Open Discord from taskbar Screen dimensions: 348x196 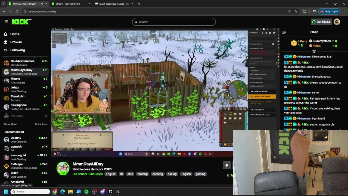point(102,192)
